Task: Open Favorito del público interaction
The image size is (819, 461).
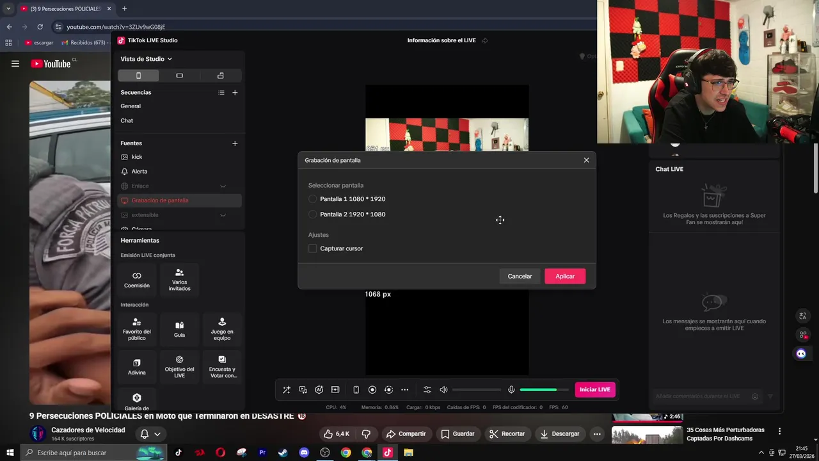Action: pyautogui.click(x=137, y=330)
